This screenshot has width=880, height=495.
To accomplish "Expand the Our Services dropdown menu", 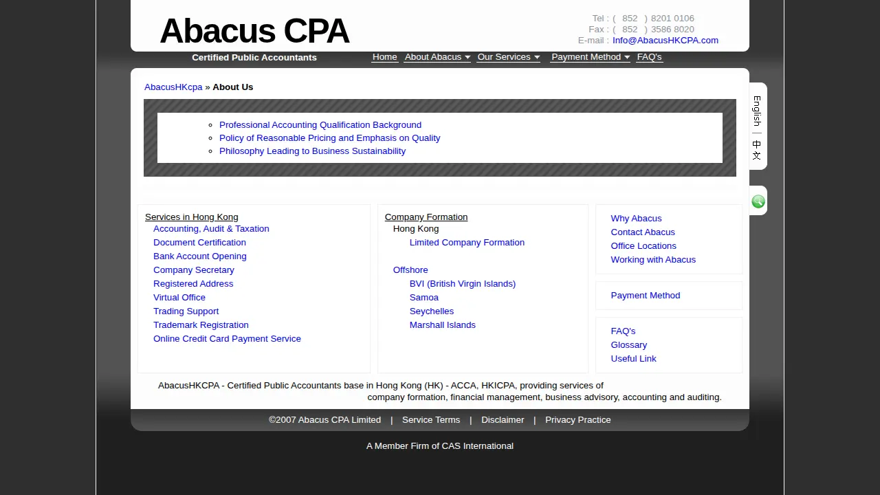I will pyautogui.click(x=509, y=57).
